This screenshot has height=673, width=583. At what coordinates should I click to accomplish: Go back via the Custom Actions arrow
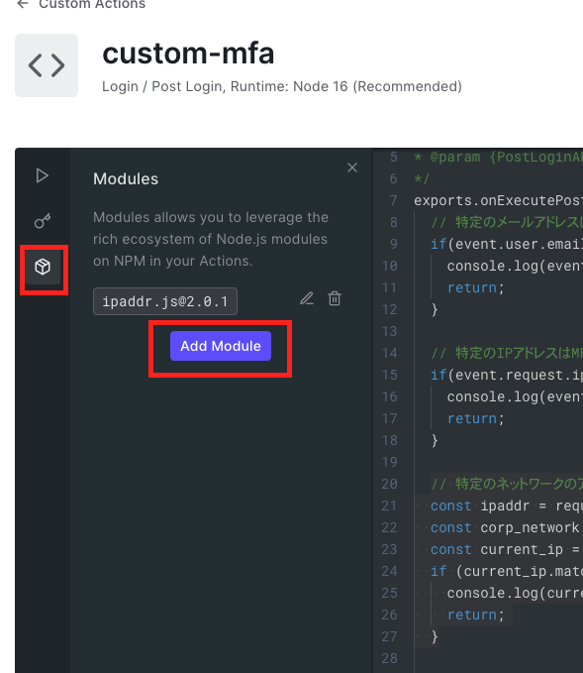[x=23, y=4]
